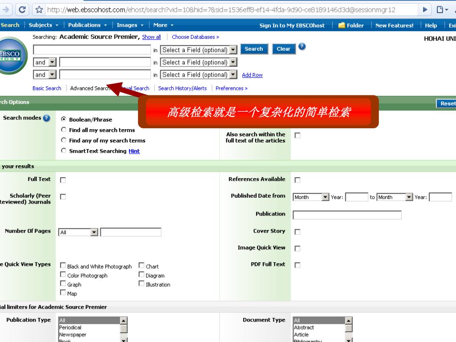The height and width of the screenshot is (342, 456).
Task: Open the Publications menu
Action: point(87,25)
